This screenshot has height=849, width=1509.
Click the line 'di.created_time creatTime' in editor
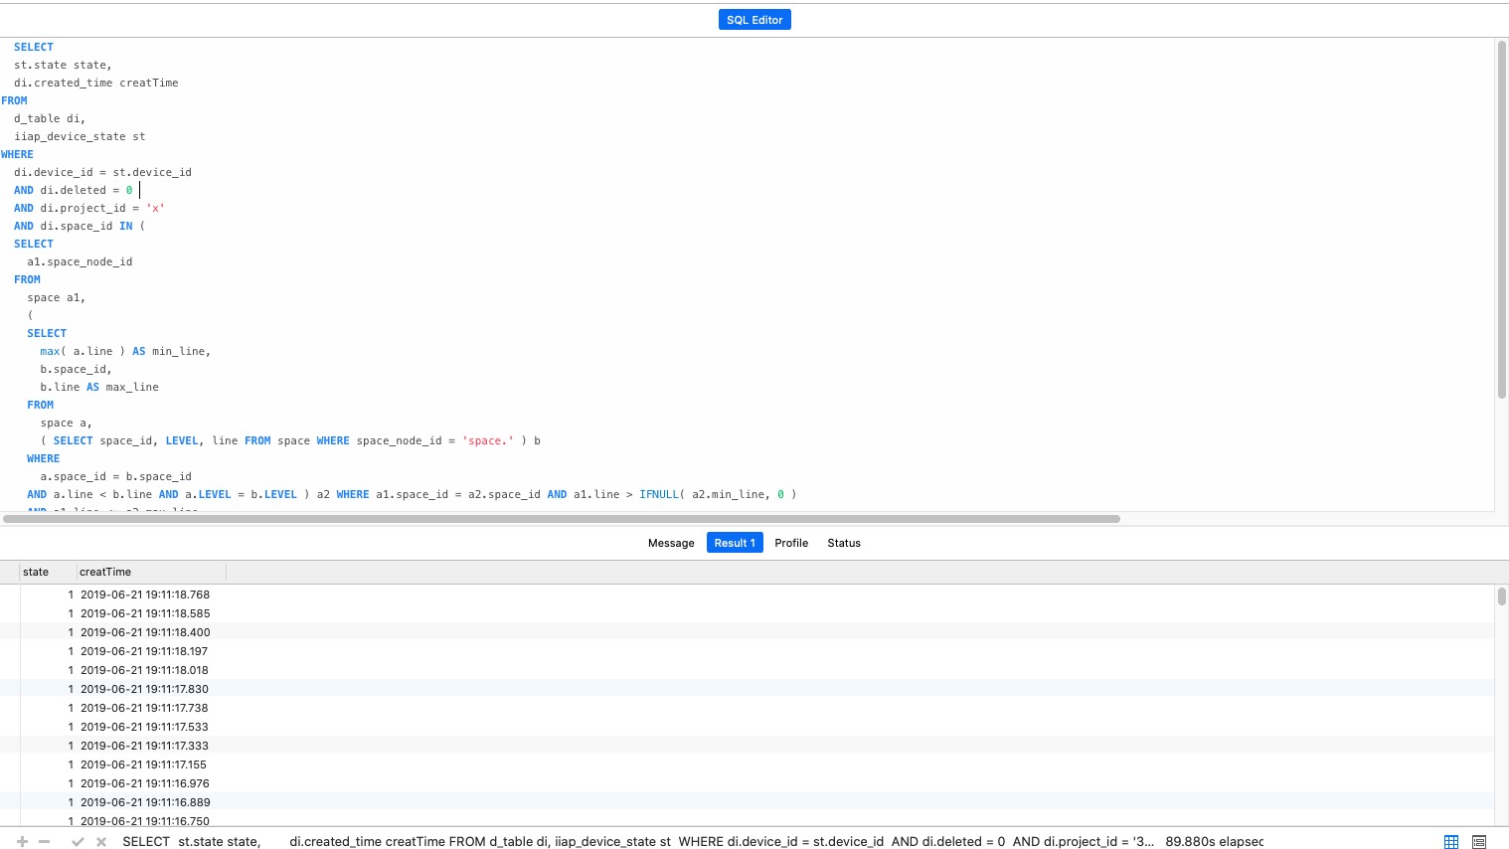point(96,83)
